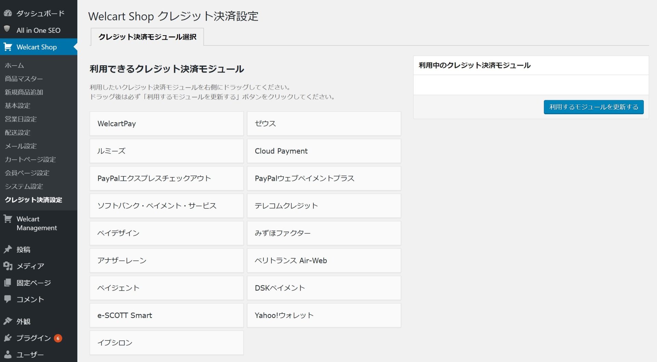Select the クレジット決済モジュール選択 tab
657x362 pixels.
(147, 37)
